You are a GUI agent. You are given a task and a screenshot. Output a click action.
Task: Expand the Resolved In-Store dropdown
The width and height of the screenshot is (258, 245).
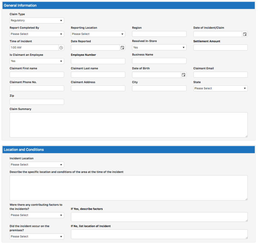[x=159, y=47]
